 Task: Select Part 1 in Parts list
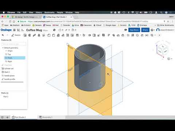click(6, 96)
